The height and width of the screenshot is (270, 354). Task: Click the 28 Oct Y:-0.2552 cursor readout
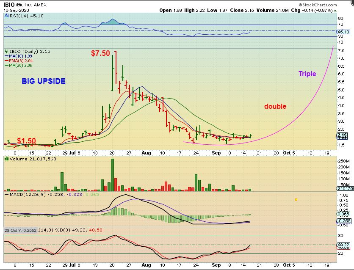pos(21,231)
